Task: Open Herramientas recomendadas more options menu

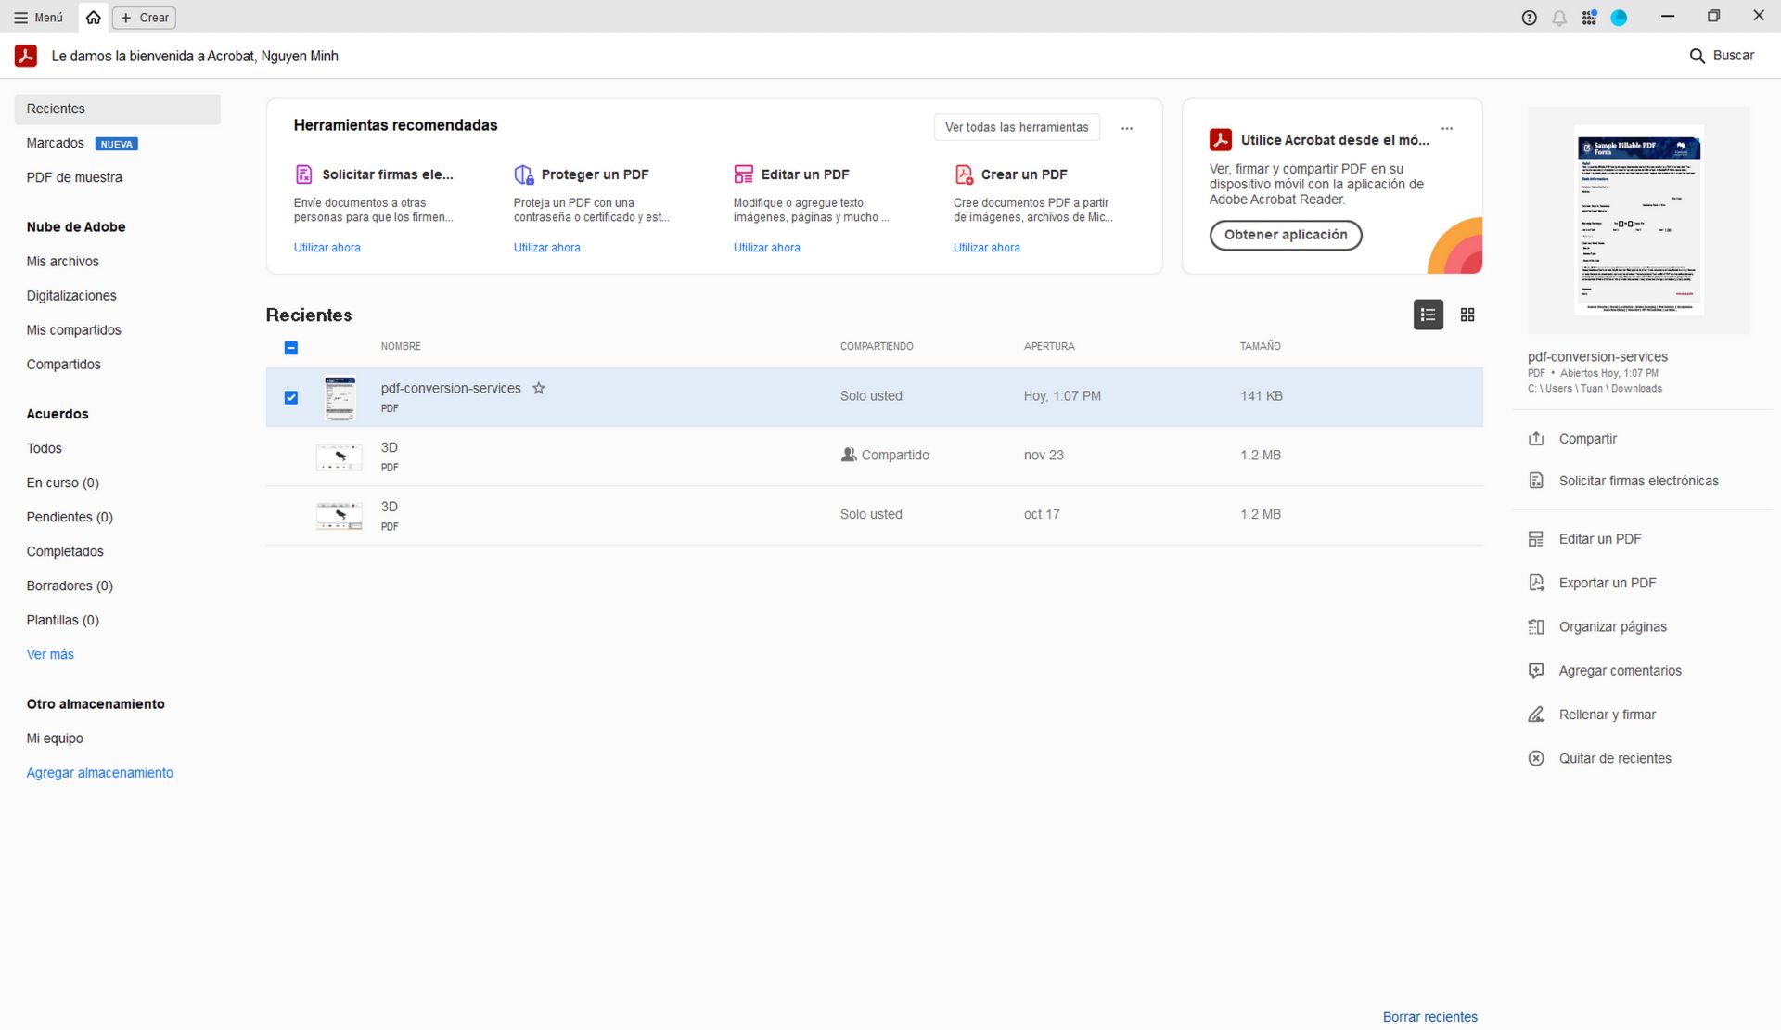Action: (1126, 129)
